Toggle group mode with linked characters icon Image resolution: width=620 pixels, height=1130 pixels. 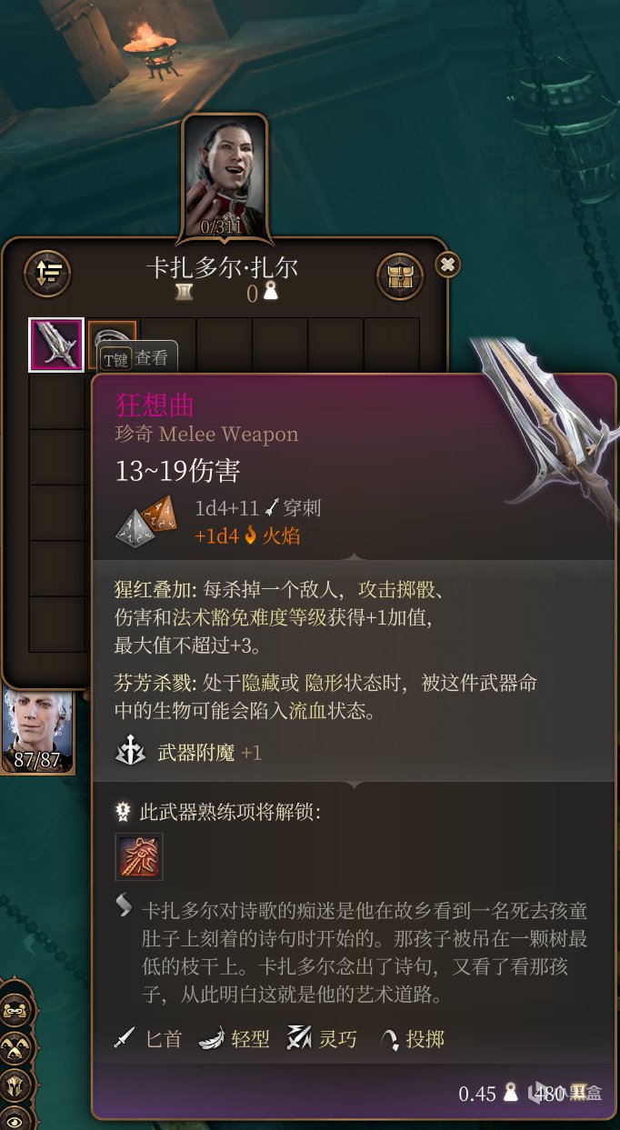coord(16,1010)
